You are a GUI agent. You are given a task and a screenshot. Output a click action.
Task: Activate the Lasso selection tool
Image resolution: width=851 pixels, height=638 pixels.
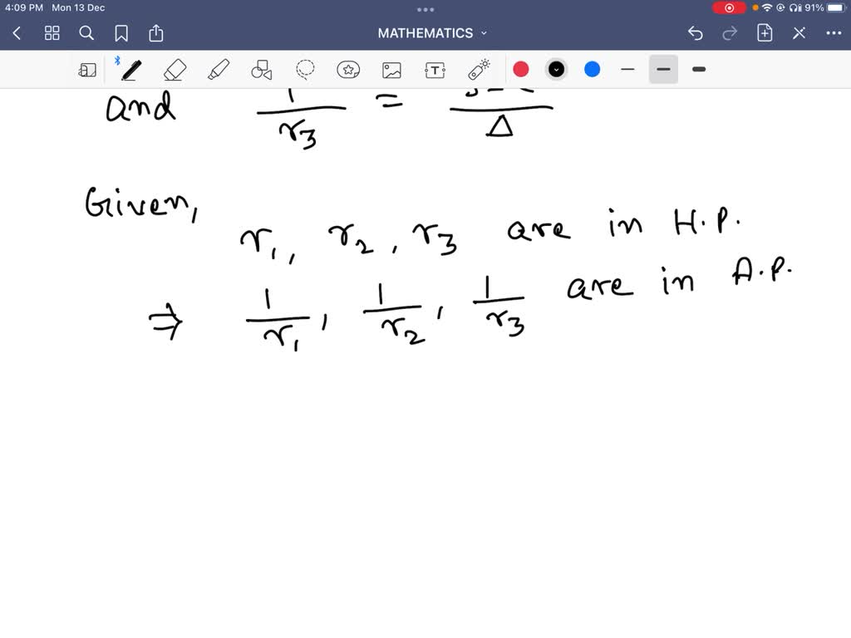coord(304,69)
